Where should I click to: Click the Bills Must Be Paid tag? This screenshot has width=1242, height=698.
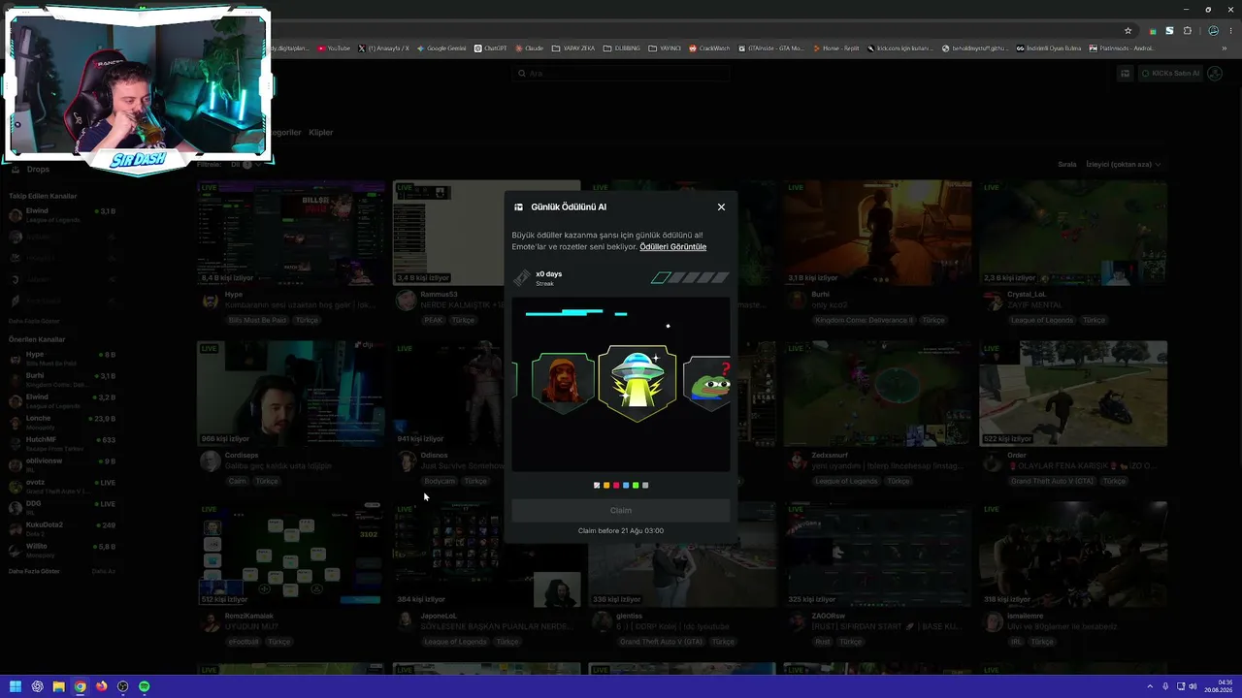(257, 320)
